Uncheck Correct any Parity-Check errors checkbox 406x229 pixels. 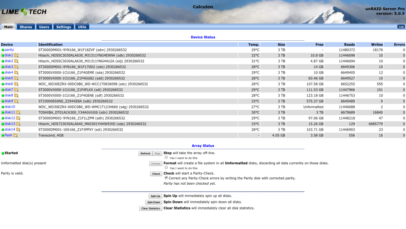[166, 178]
